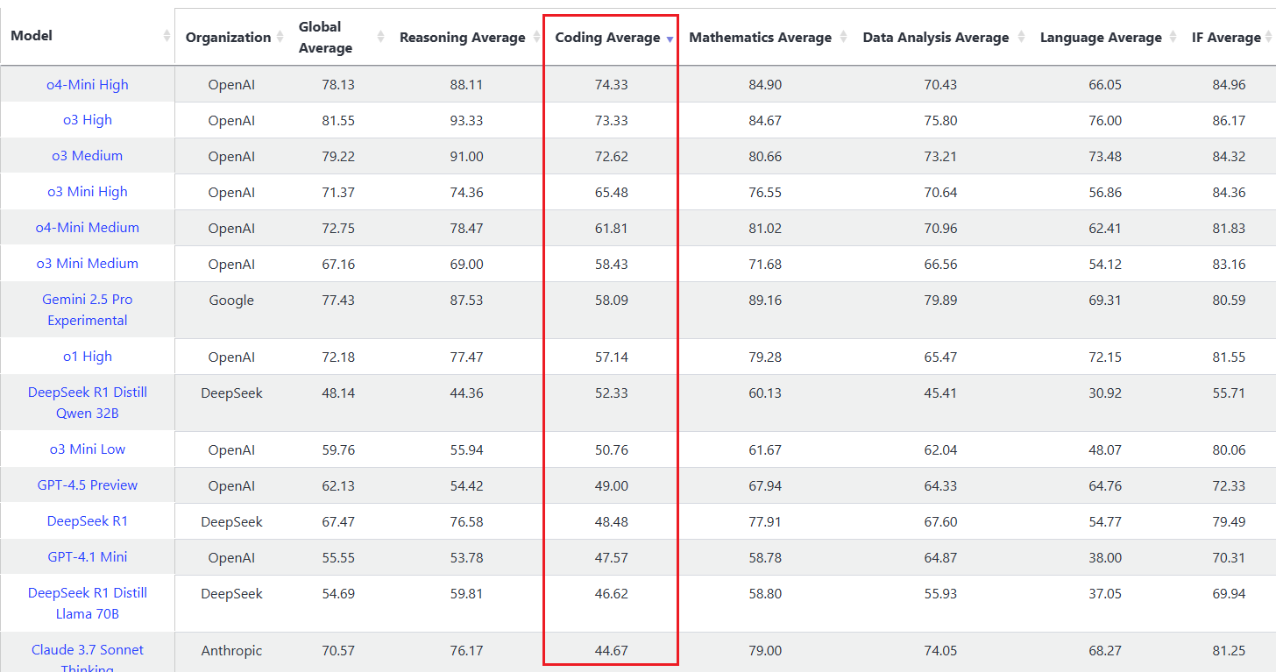
Task: Click the Reasoning Average sort arrows icon
Action: pyautogui.click(x=537, y=36)
